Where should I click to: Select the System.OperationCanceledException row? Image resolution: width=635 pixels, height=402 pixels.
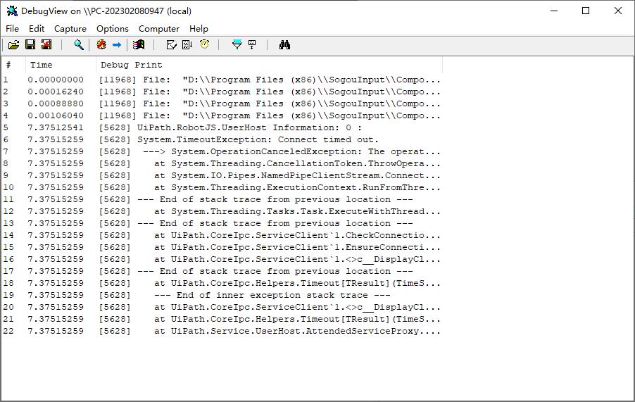click(x=222, y=151)
